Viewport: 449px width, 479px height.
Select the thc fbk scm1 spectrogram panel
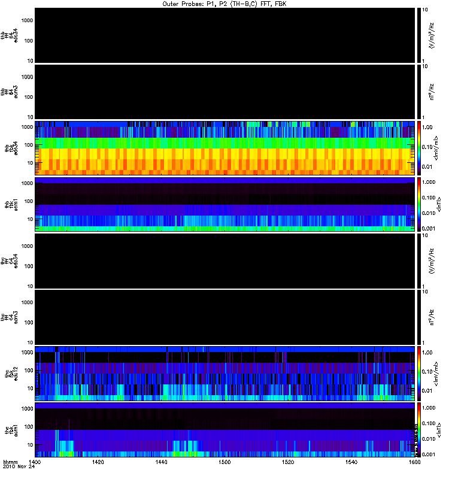click(224, 429)
